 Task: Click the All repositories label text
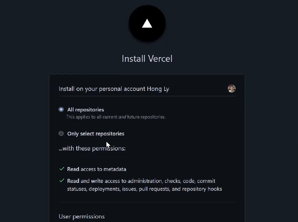coord(86,110)
